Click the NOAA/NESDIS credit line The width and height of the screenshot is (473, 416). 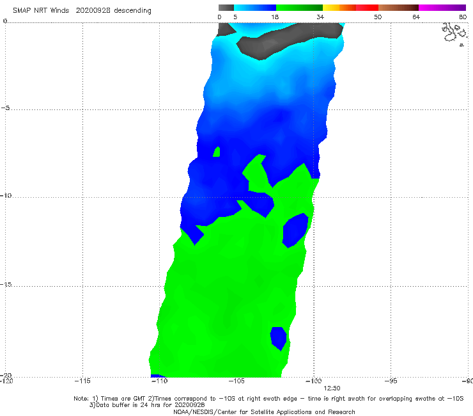click(264, 412)
